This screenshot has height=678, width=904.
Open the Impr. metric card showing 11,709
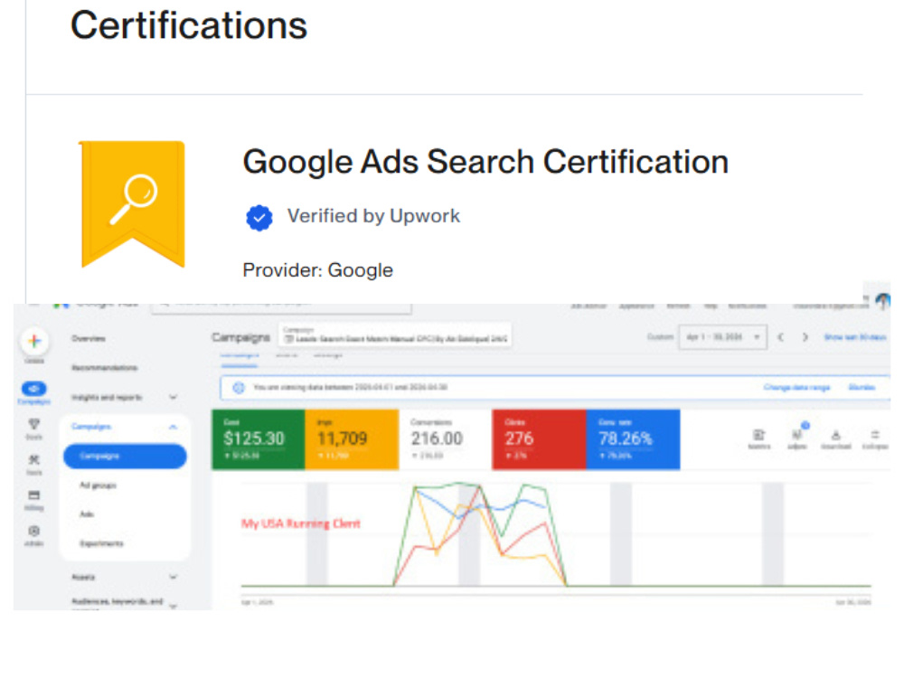(352, 439)
